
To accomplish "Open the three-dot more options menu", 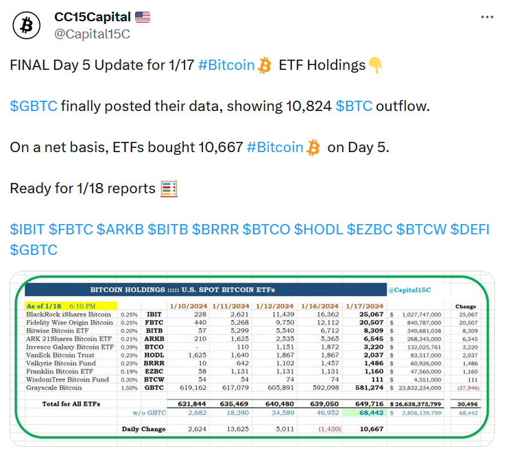I will tap(487, 17).
